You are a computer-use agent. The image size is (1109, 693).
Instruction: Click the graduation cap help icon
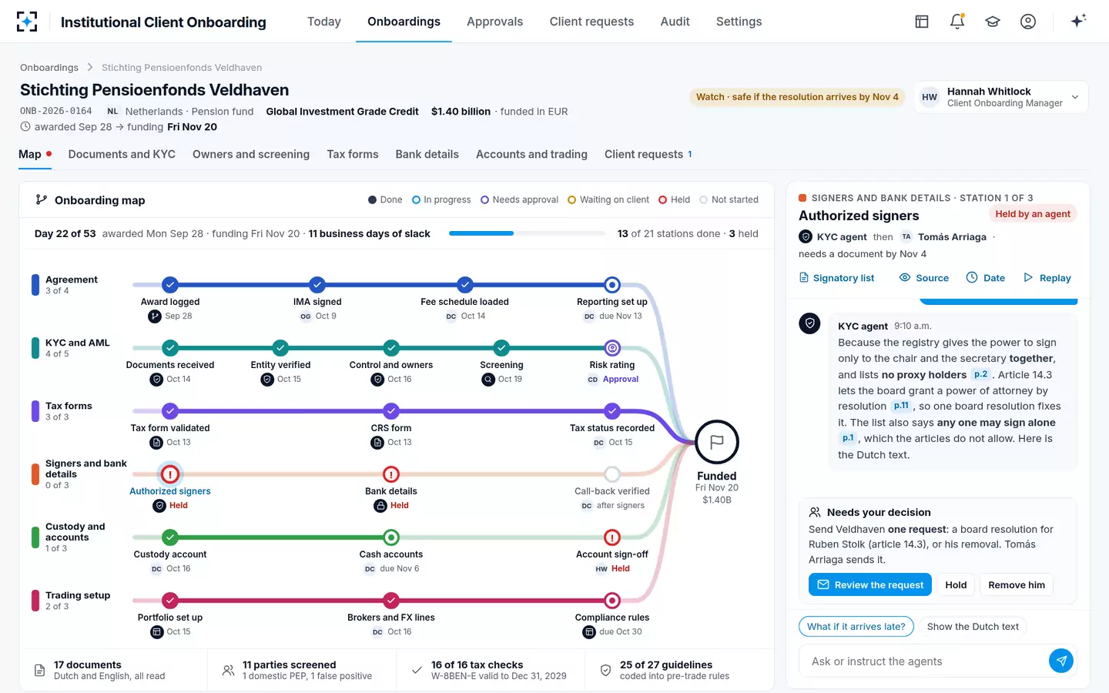click(993, 22)
